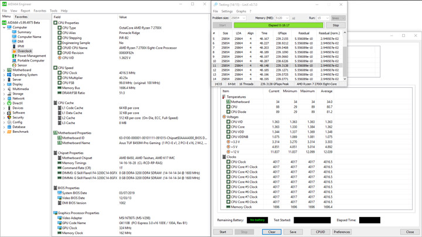This screenshot has width=422, height=237.
Task: Toggle the Motherboard temperature checkbox
Action: tap(228, 102)
